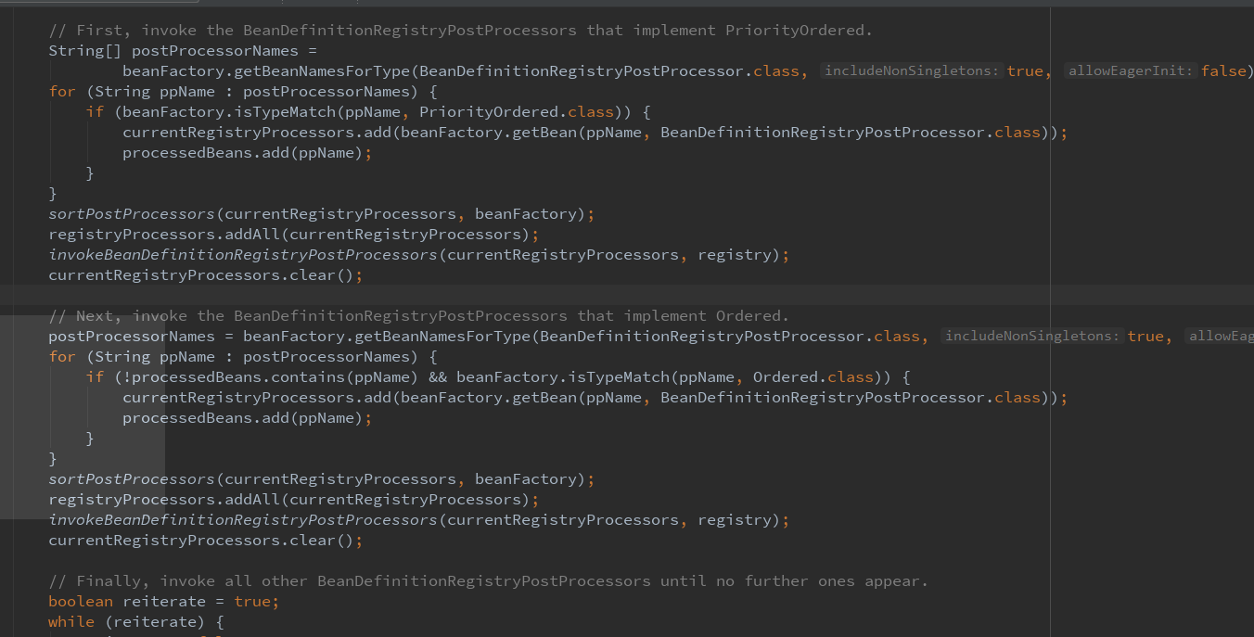The height and width of the screenshot is (637, 1254).
Task: Select the "allowEagerInit:" inlay hint before false
Action: 1131,71
